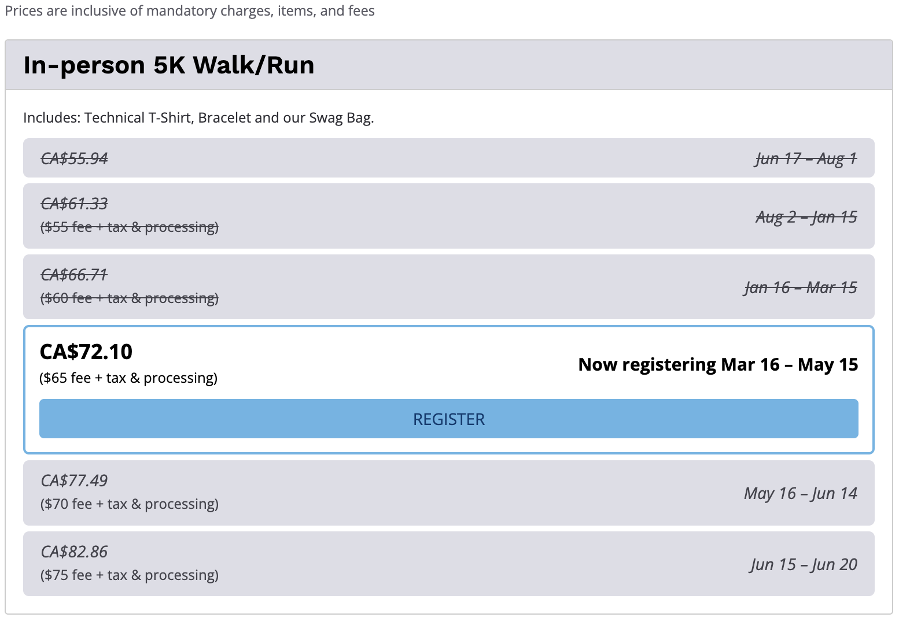Click the In-person 5K Walk/Run heading

point(168,65)
